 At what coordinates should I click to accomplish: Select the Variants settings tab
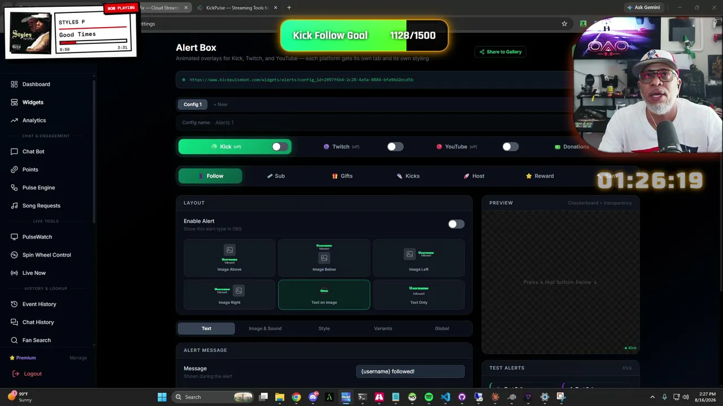(x=383, y=329)
